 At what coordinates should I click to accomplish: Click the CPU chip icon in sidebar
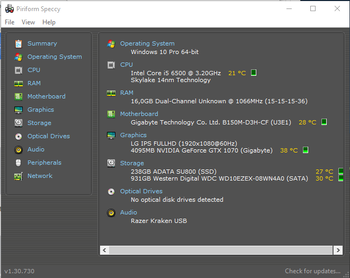(x=19, y=70)
